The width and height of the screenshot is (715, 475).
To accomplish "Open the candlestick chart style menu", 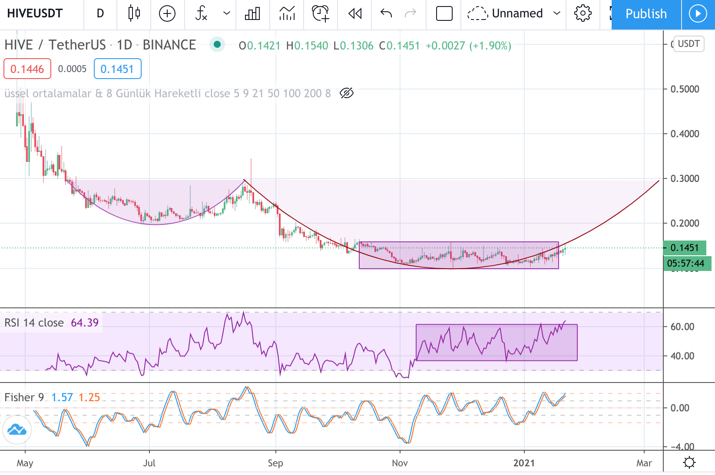I will tap(134, 13).
